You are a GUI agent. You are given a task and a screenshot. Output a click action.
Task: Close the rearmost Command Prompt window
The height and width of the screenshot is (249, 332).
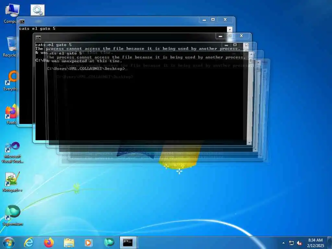click(x=225, y=20)
